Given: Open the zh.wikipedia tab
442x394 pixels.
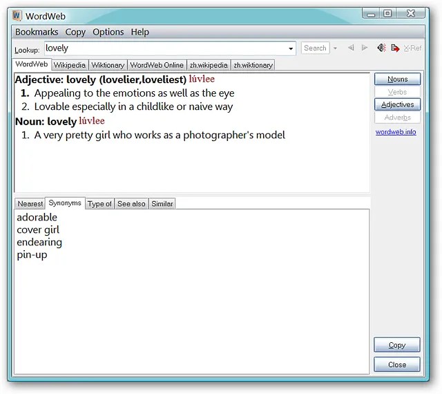Looking at the screenshot, I should click(209, 65).
